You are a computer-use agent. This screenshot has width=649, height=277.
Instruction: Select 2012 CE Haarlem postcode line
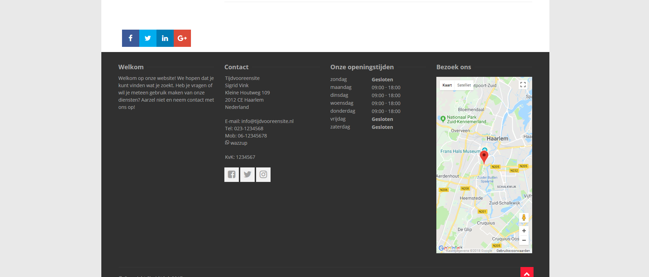[244, 100]
